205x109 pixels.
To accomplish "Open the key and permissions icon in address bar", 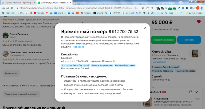I will point(143,8).
